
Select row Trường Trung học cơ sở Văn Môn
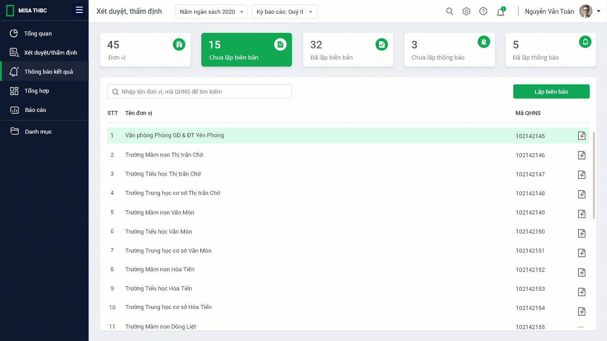pyautogui.click(x=348, y=250)
